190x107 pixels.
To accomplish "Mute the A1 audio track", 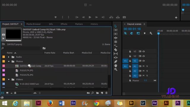I will click(143, 66).
